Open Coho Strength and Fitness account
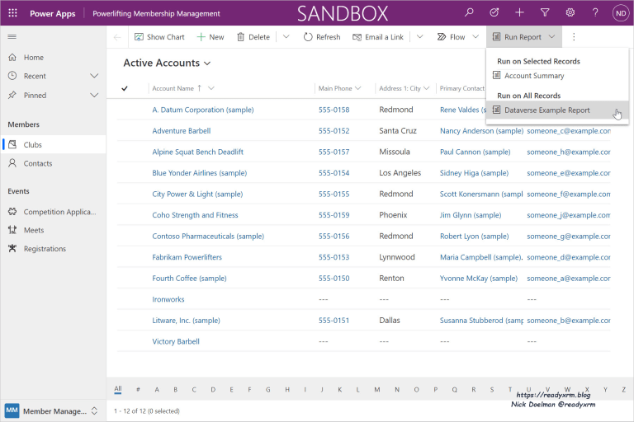This screenshot has width=634, height=422. pos(195,215)
